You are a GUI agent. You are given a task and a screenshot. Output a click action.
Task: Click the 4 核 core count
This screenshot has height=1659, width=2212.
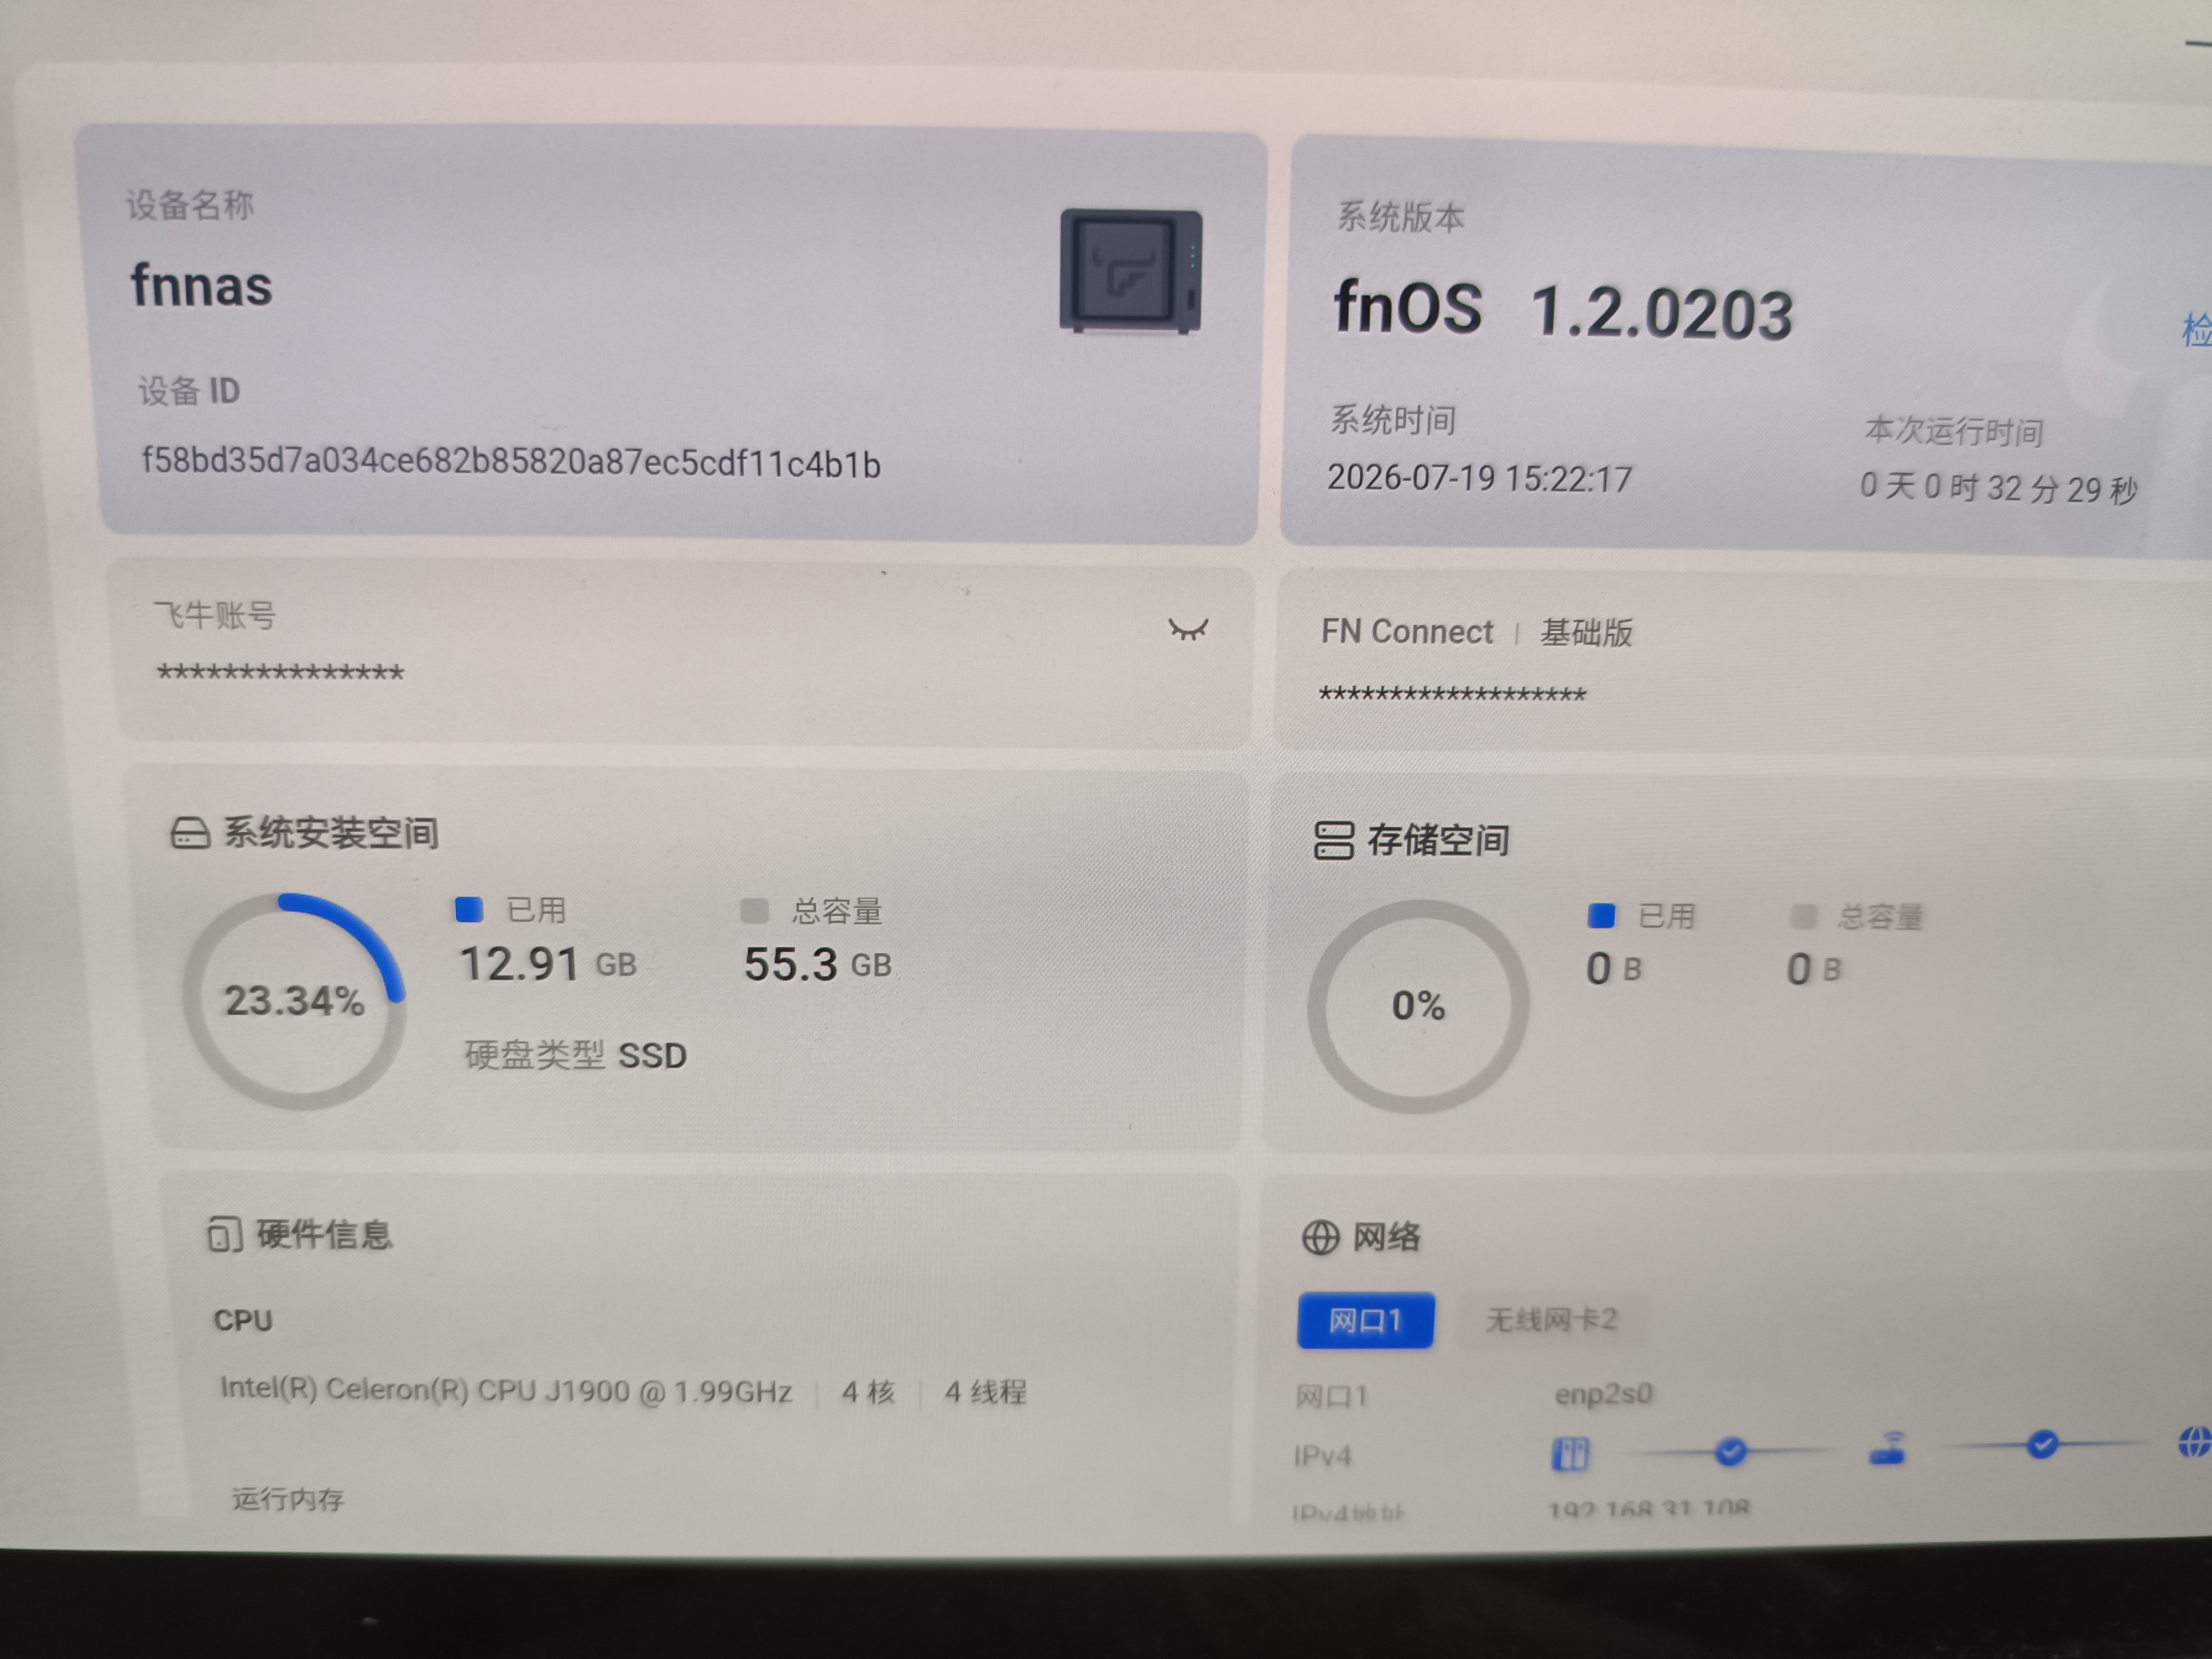tap(867, 1392)
